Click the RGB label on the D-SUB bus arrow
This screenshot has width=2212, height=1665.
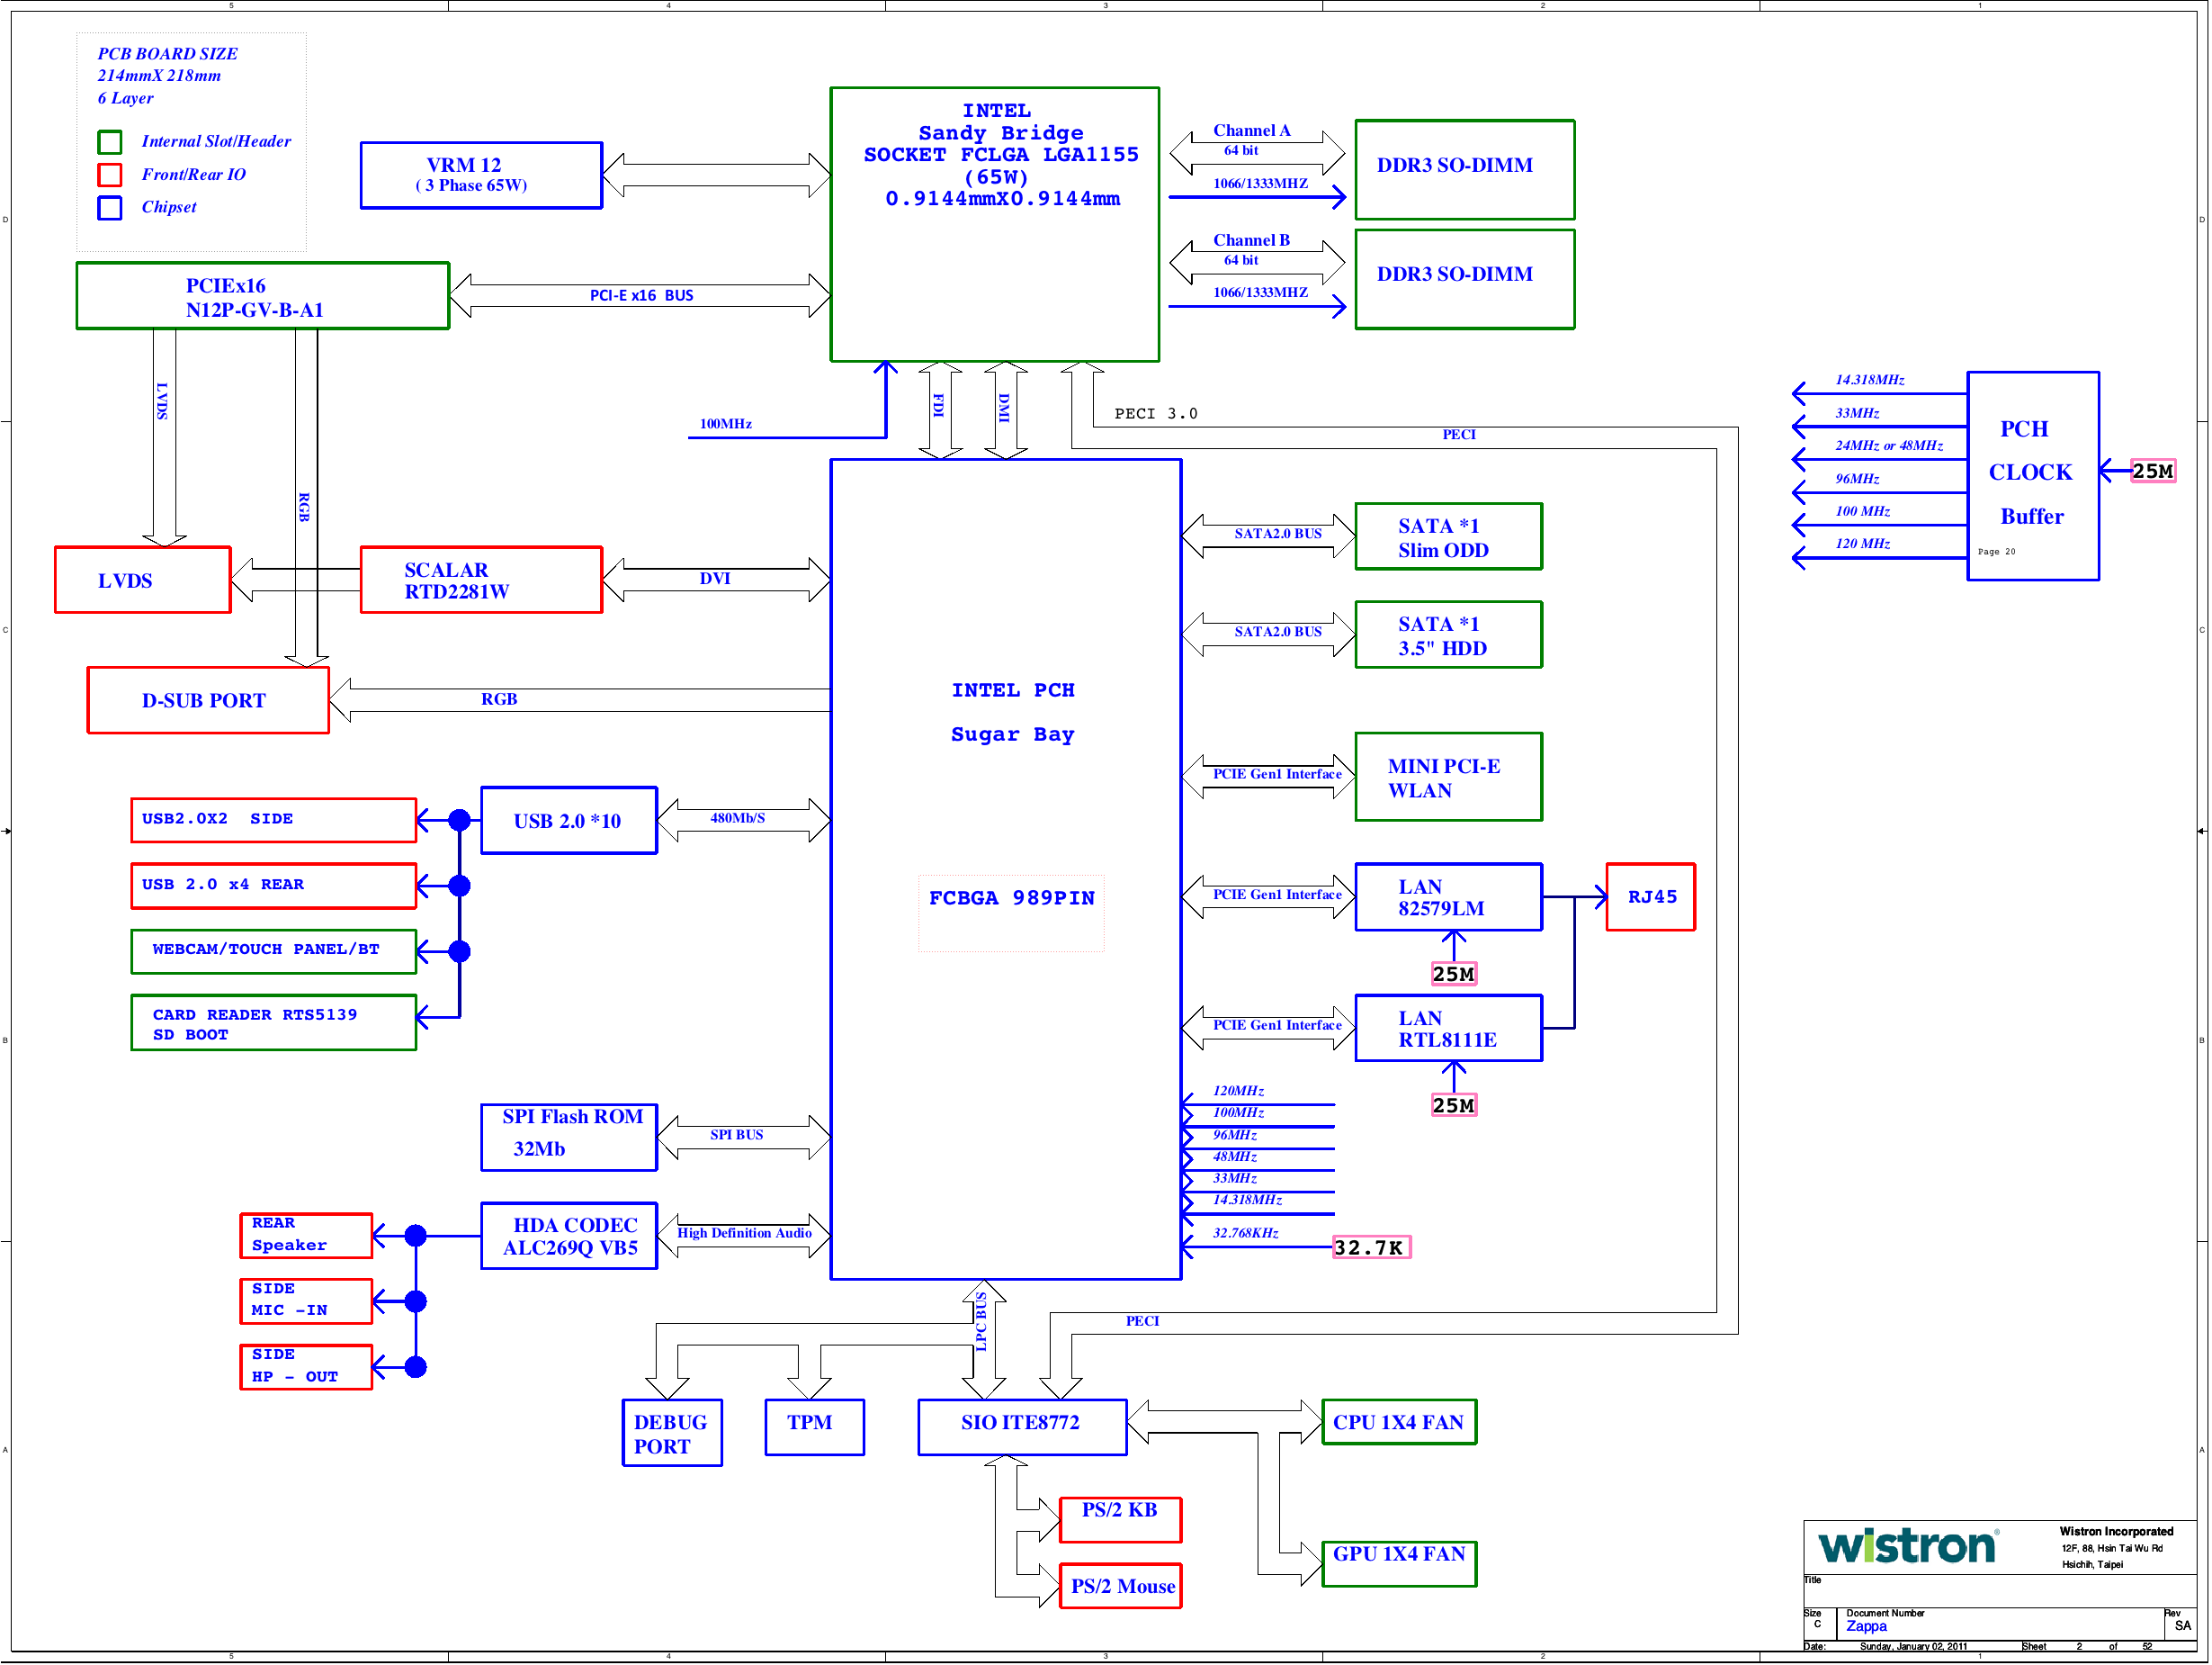[x=499, y=699]
